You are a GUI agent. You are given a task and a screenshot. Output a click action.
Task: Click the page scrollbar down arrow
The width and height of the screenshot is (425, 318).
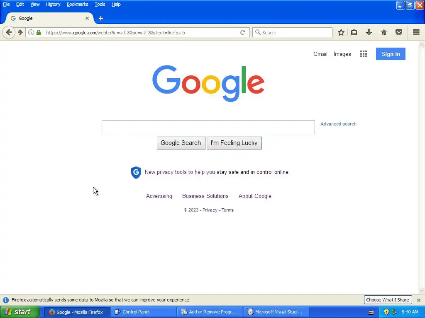tap(422, 291)
